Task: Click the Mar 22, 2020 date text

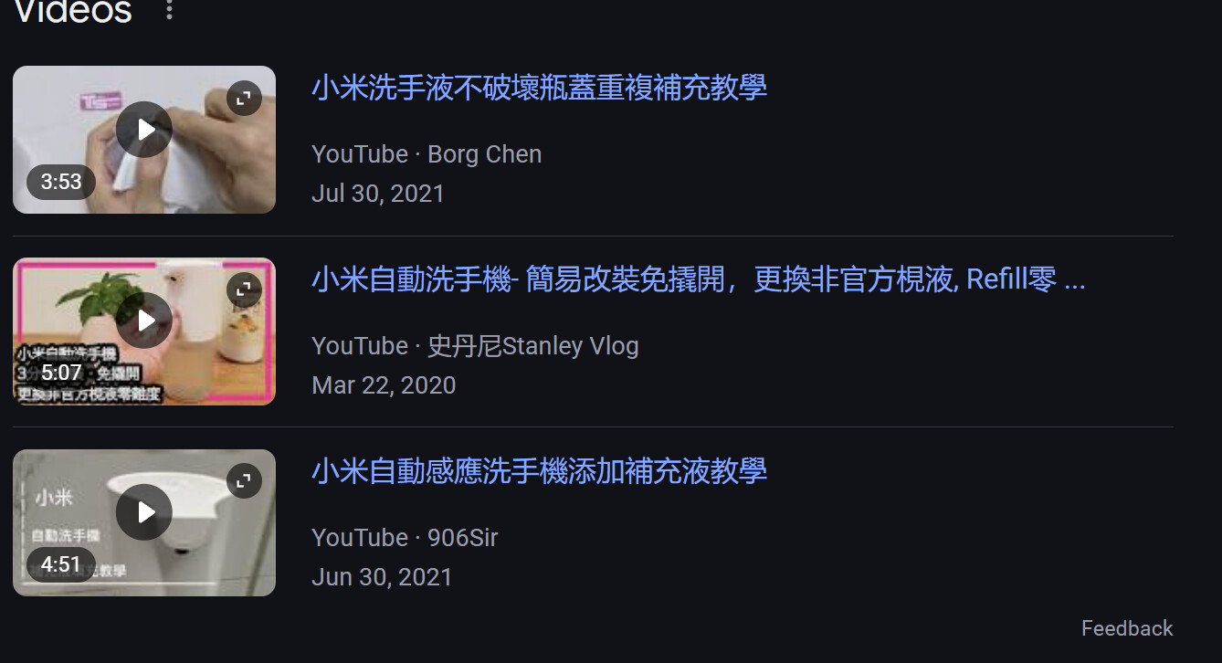Action: coord(384,385)
